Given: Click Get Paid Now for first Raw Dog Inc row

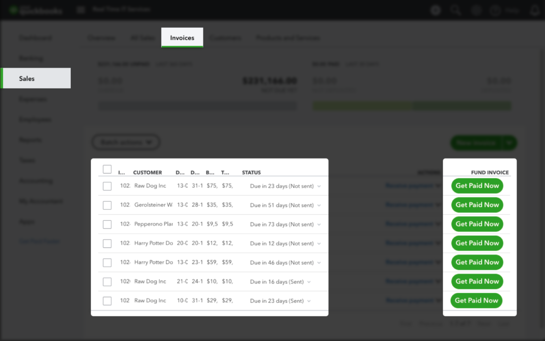Looking at the screenshot, I should 477,186.
